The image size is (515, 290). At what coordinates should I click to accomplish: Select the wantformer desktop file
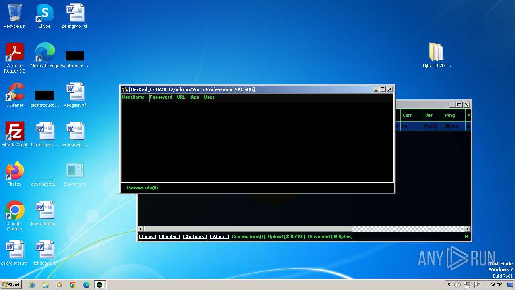(x=74, y=59)
